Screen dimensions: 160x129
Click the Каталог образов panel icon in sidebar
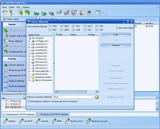point(6,65)
